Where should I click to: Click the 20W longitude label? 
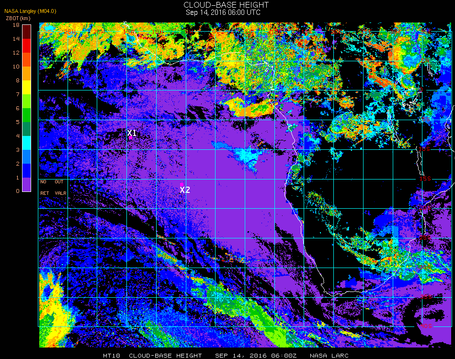click(x=99, y=31)
